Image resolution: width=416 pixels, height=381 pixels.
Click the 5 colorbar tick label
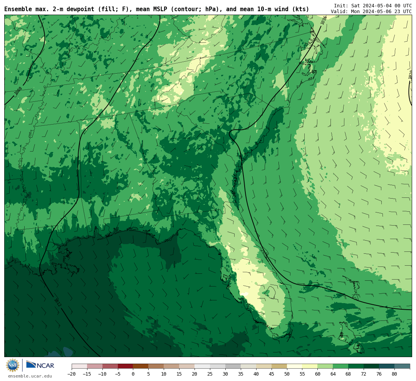coord(149,374)
